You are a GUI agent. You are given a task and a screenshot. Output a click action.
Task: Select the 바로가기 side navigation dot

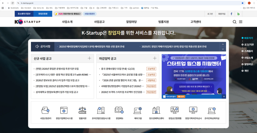tap(242, 38)
